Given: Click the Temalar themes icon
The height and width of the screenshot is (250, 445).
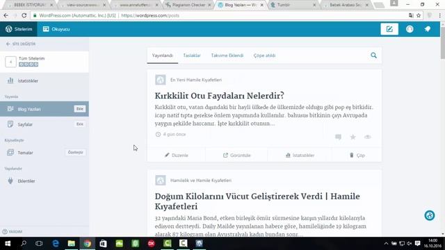Looking at the screenshot, I should [10, 153].
